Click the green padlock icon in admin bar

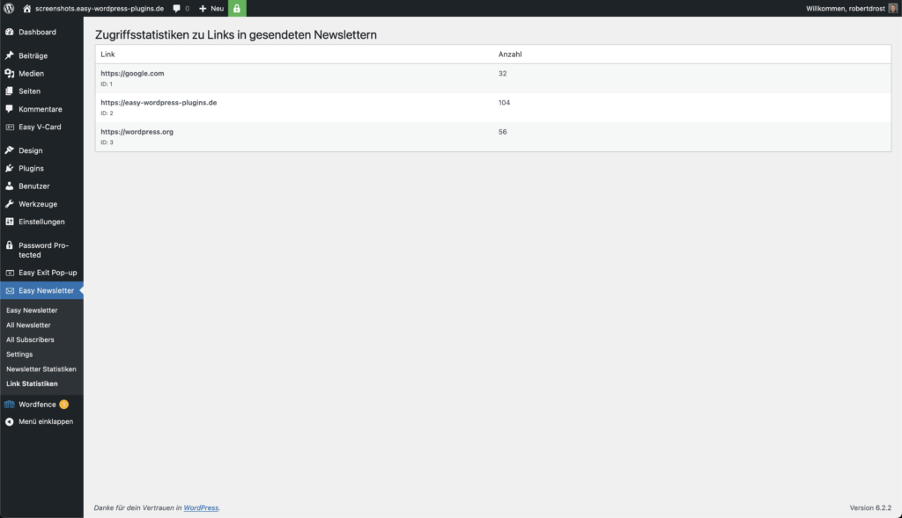point(237,8)
